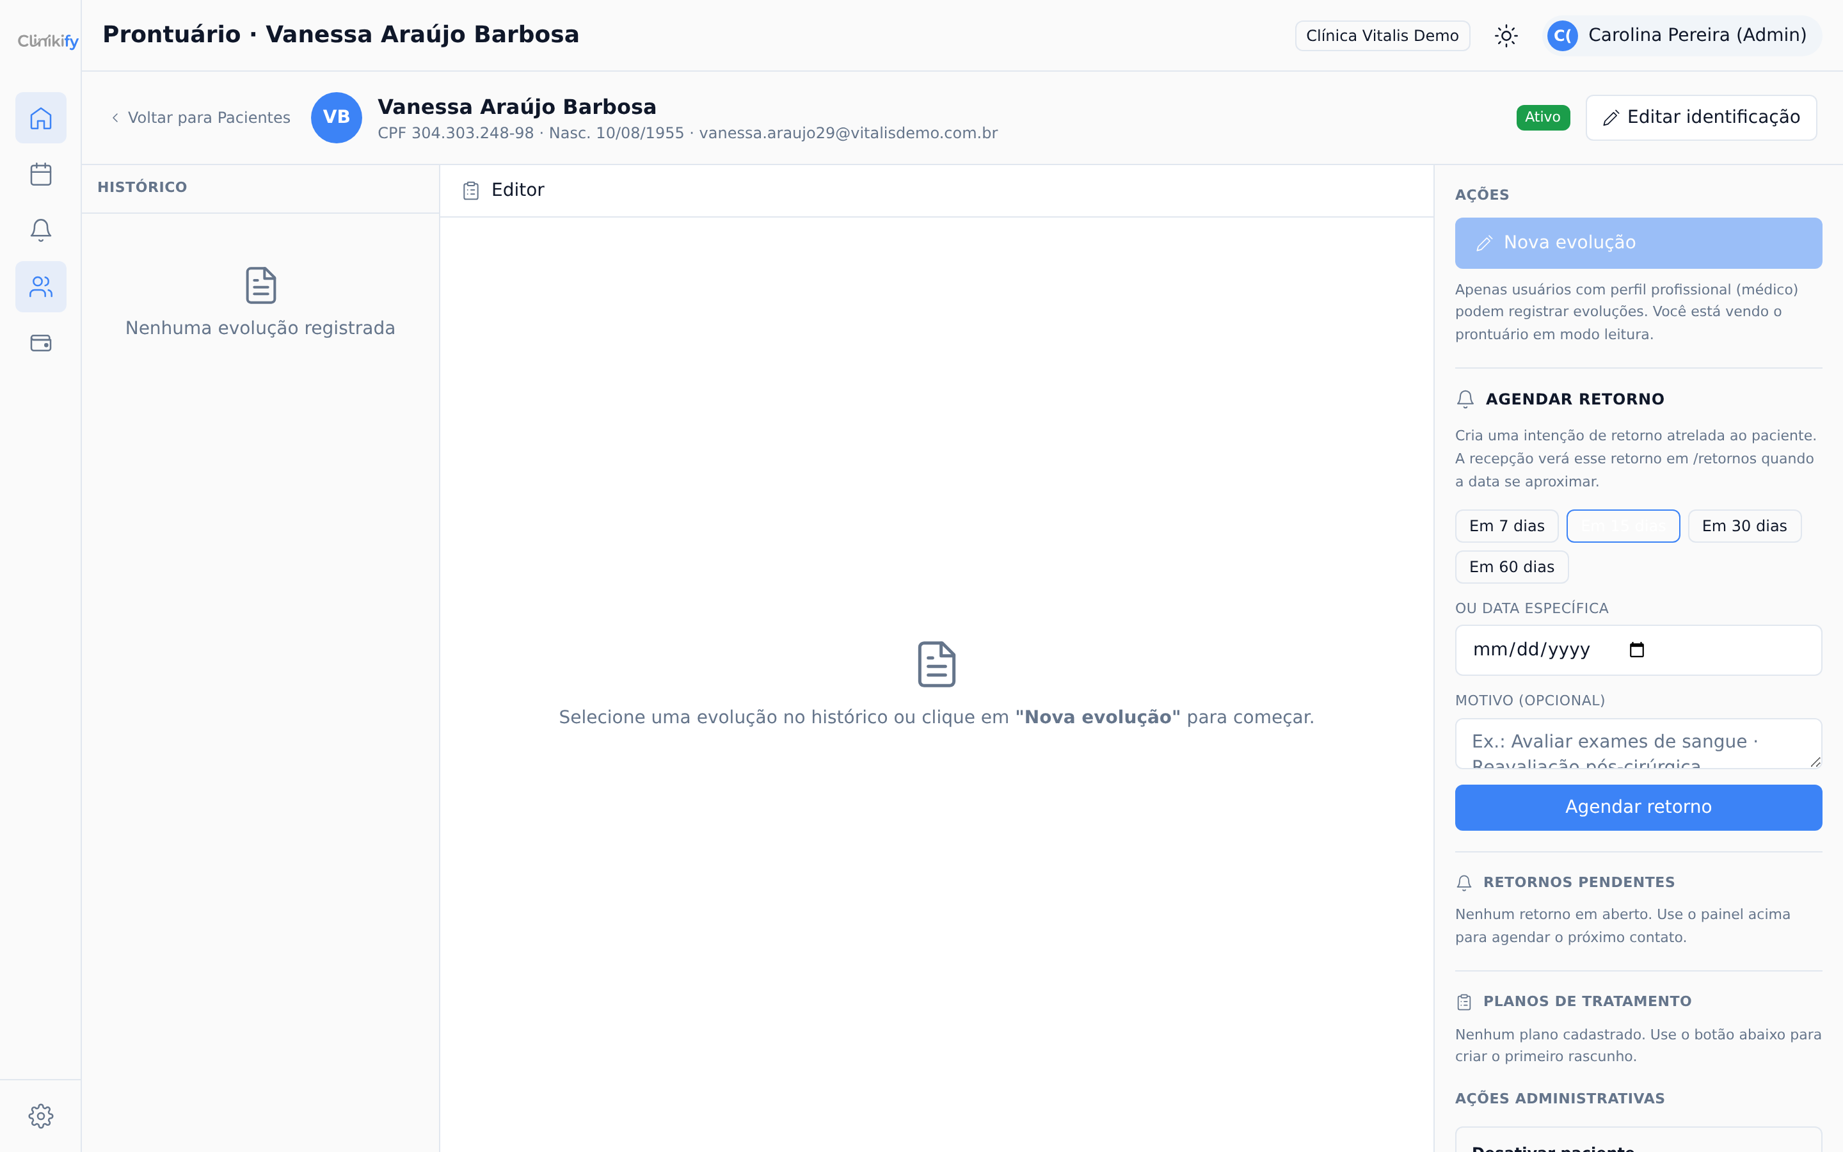Click the clipboard icon beside Planos de Tratamento
Image resolution: width=1843 pixels, height=1152 pixels.
coord(1464,1002)
